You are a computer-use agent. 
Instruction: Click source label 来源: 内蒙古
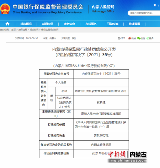point(49,38)
